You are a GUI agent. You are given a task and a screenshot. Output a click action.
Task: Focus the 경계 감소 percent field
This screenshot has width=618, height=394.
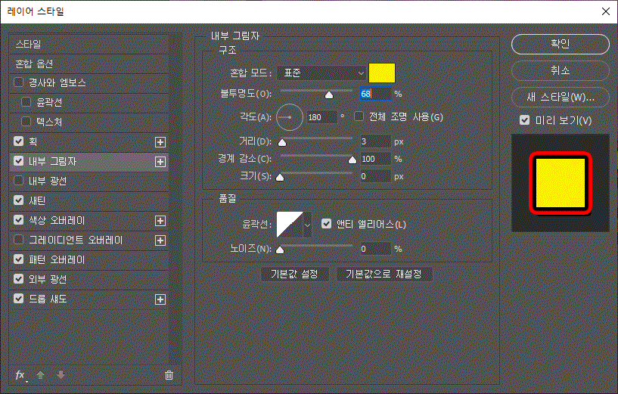tap(376, 159)
